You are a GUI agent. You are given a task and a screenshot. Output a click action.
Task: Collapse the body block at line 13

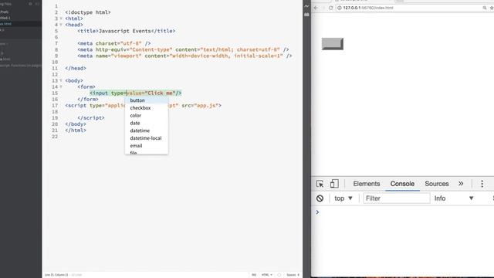(x=61, y=80)
